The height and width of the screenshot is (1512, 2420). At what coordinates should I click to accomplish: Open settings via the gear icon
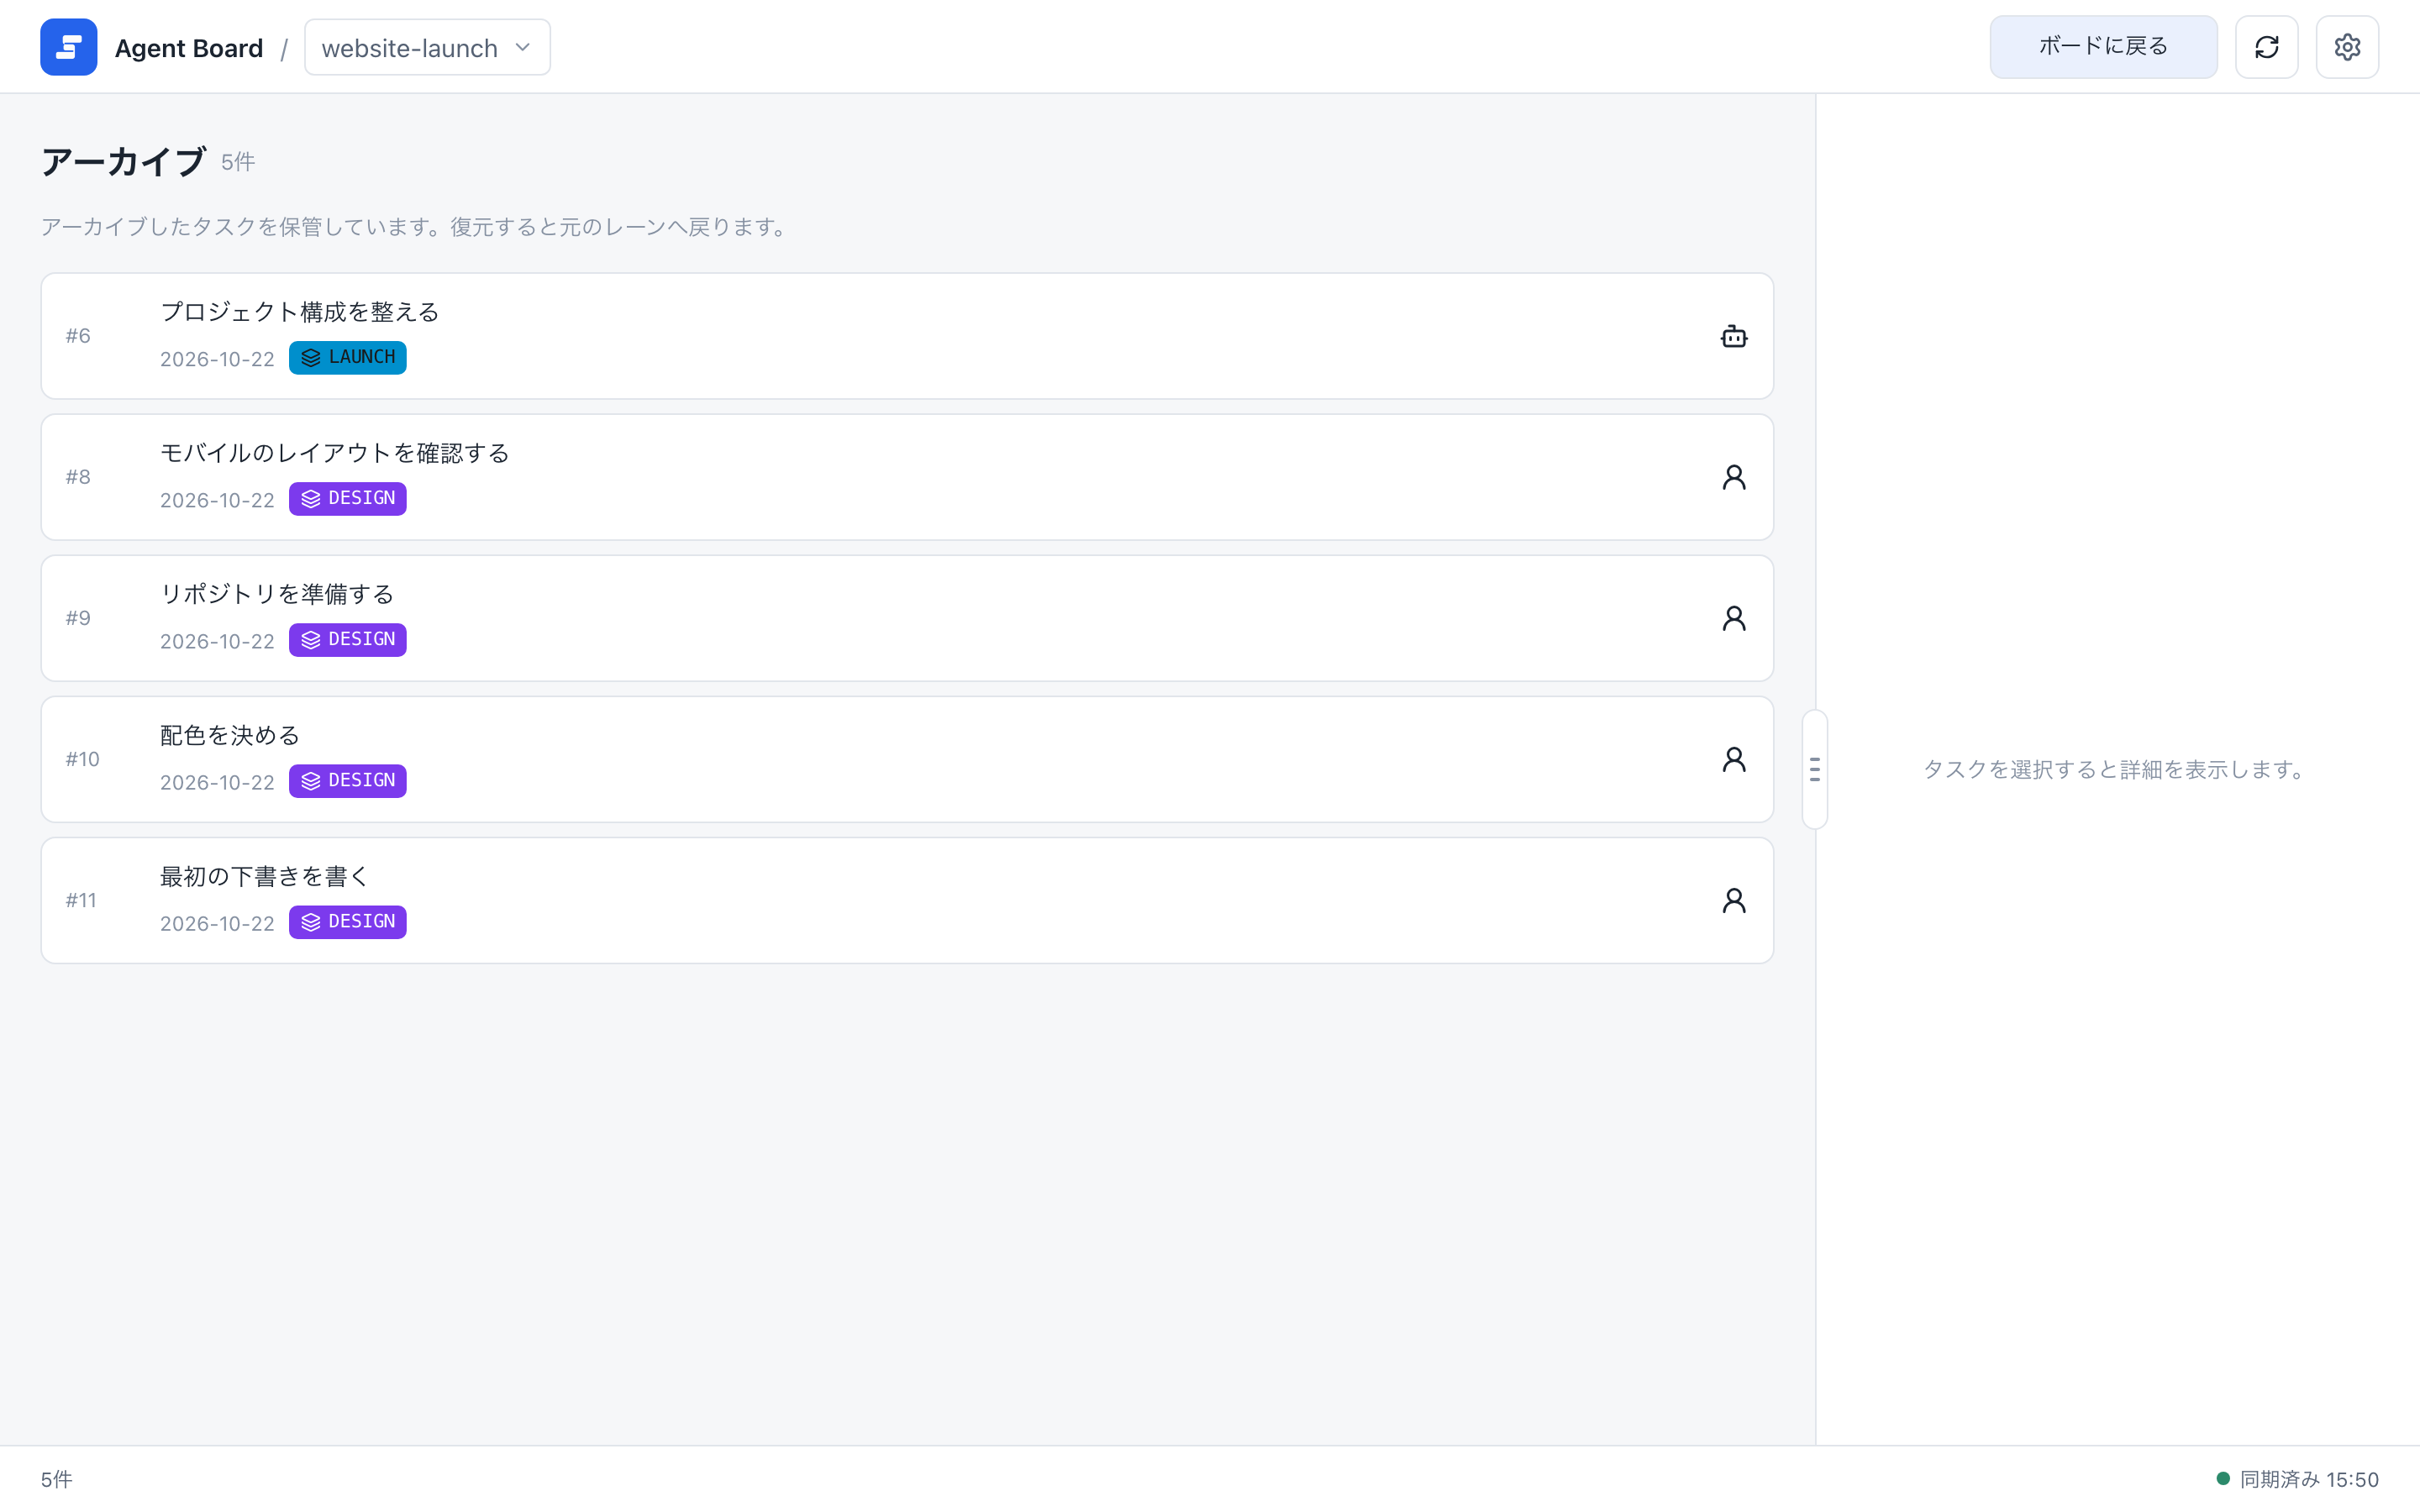[2347, 47]
